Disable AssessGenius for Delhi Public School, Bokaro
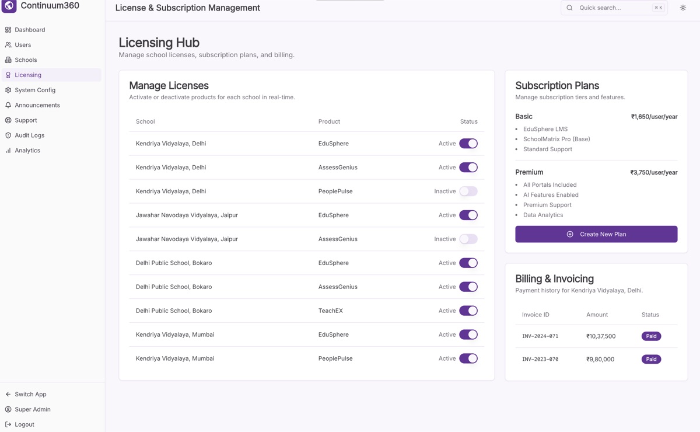 click(468, 287)
